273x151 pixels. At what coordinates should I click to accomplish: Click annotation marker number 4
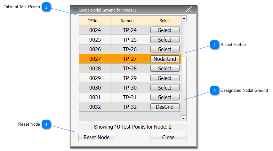(x=46, y=124)
